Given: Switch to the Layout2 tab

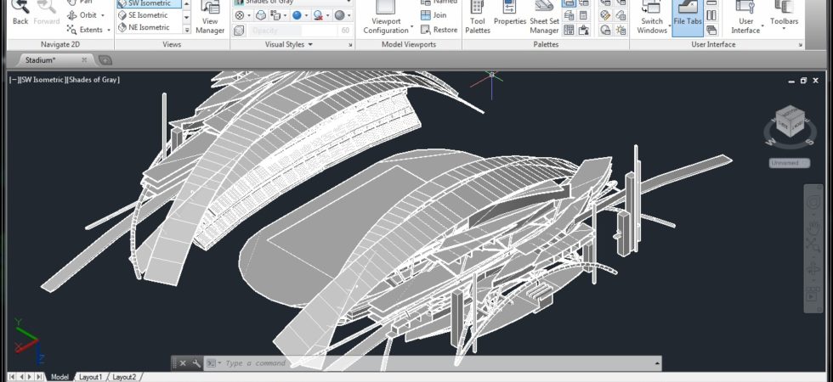Looking at the screenshot, I should point(124,377).
